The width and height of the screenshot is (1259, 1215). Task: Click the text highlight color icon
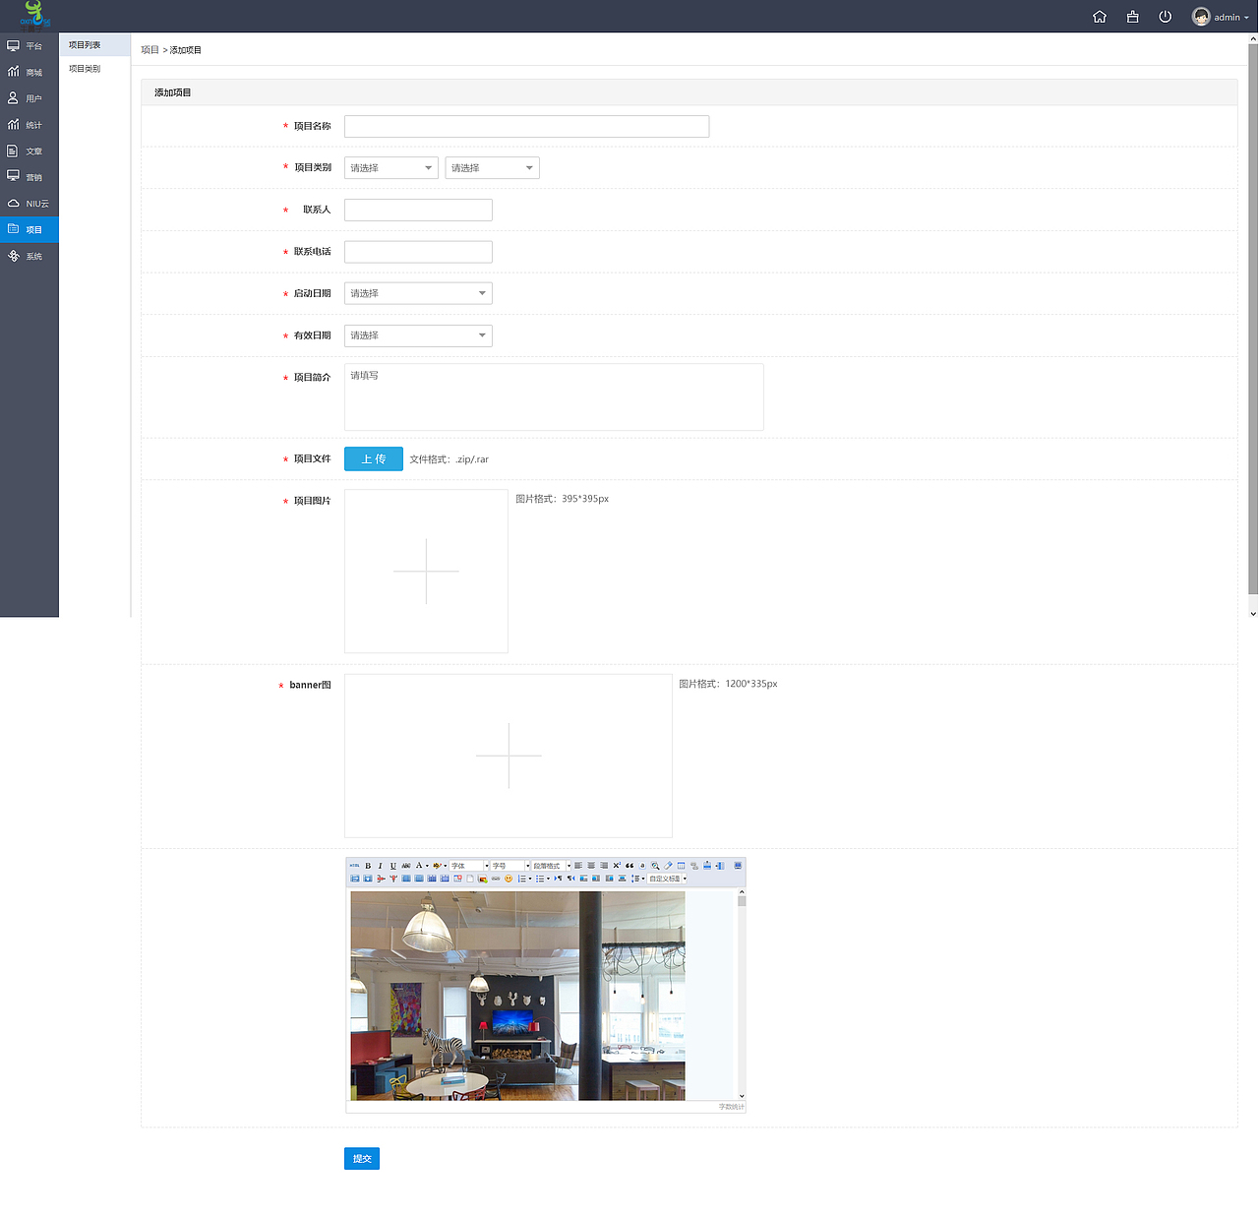click(438, 866)
